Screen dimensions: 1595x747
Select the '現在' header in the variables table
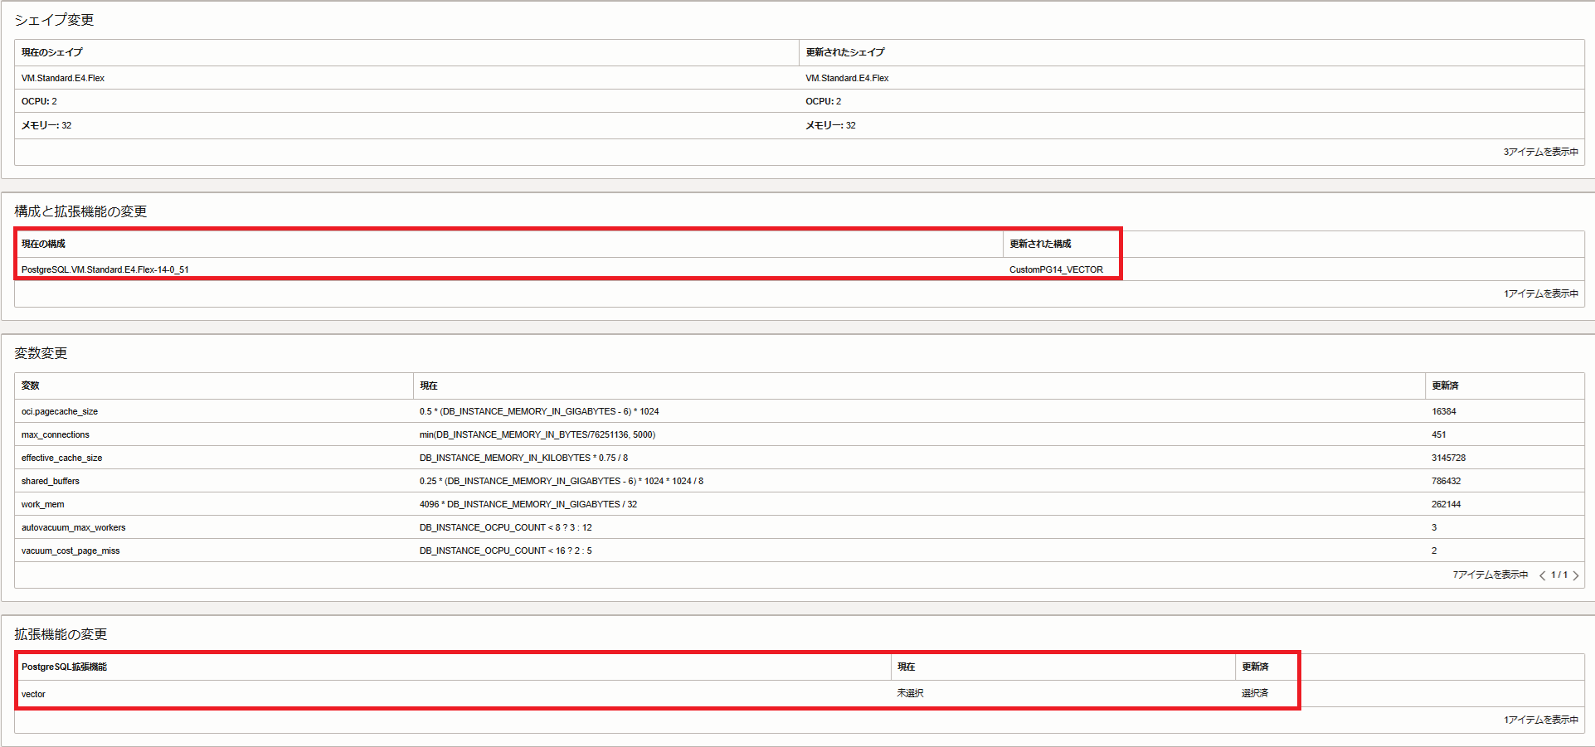(x=429, y=386)
